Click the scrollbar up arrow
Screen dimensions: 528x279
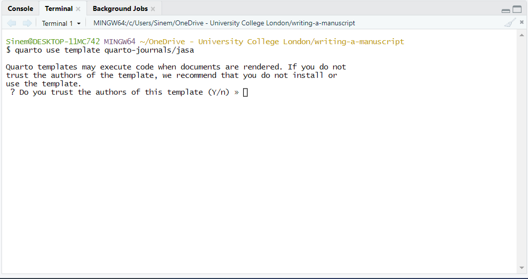coord(522,35)
